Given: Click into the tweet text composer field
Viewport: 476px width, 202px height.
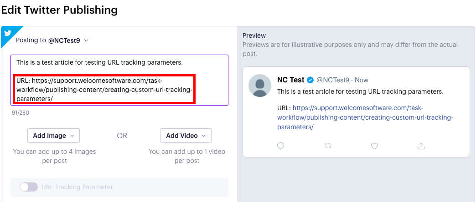Looking at the screenshot, I should pos(119,80).
